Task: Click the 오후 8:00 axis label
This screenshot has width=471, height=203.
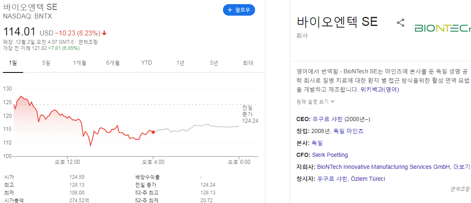Action: [239, 162]
